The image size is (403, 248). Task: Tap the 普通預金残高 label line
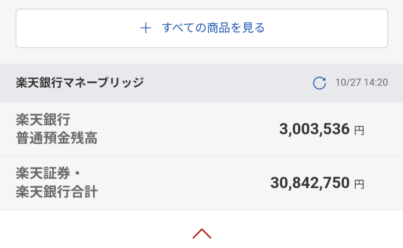(x=56, y=138)
